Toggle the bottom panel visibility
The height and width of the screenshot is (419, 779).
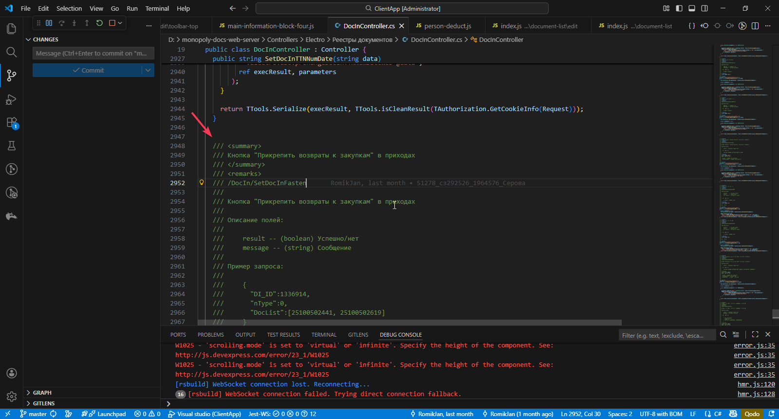point(692,8)
